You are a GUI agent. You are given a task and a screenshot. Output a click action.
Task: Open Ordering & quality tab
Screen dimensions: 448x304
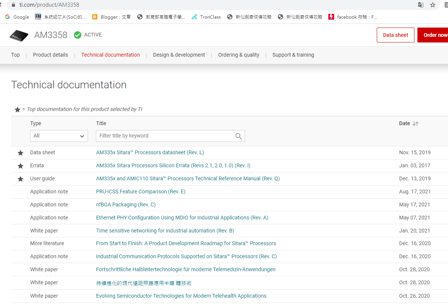239,55
